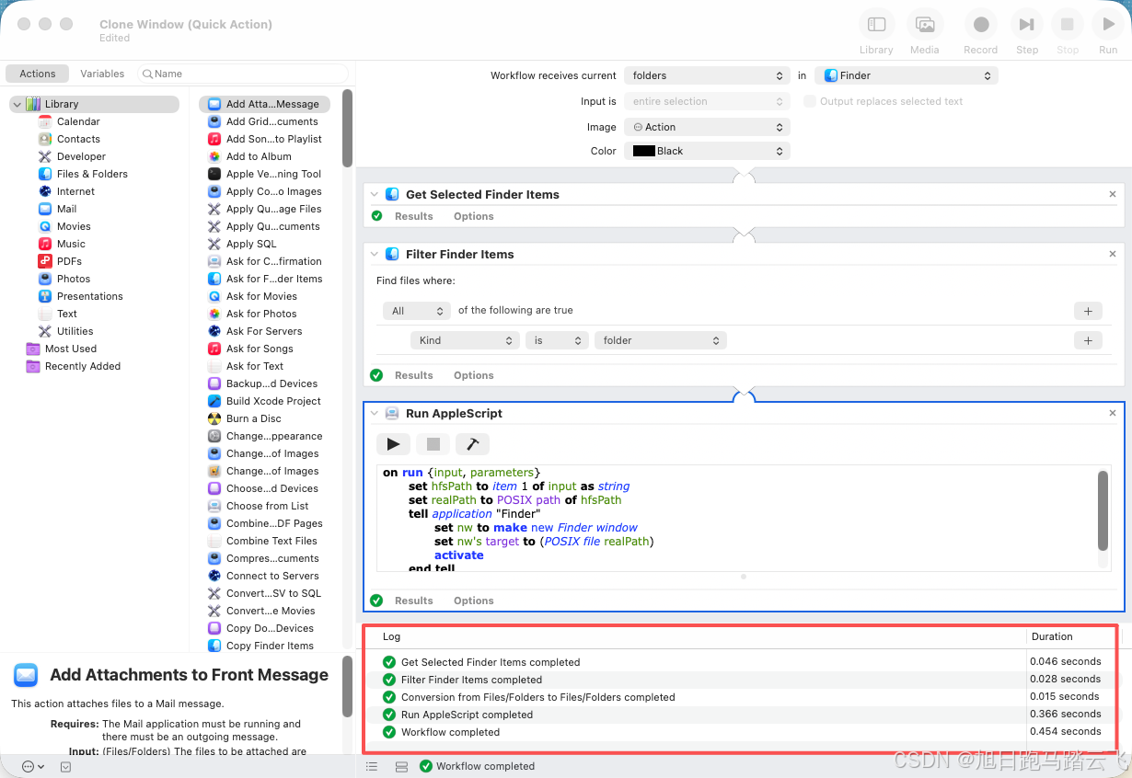This screenshot has height=778, width=1132.
Task: Select the Burn a Disc action
Action: [x=254, y=418]
